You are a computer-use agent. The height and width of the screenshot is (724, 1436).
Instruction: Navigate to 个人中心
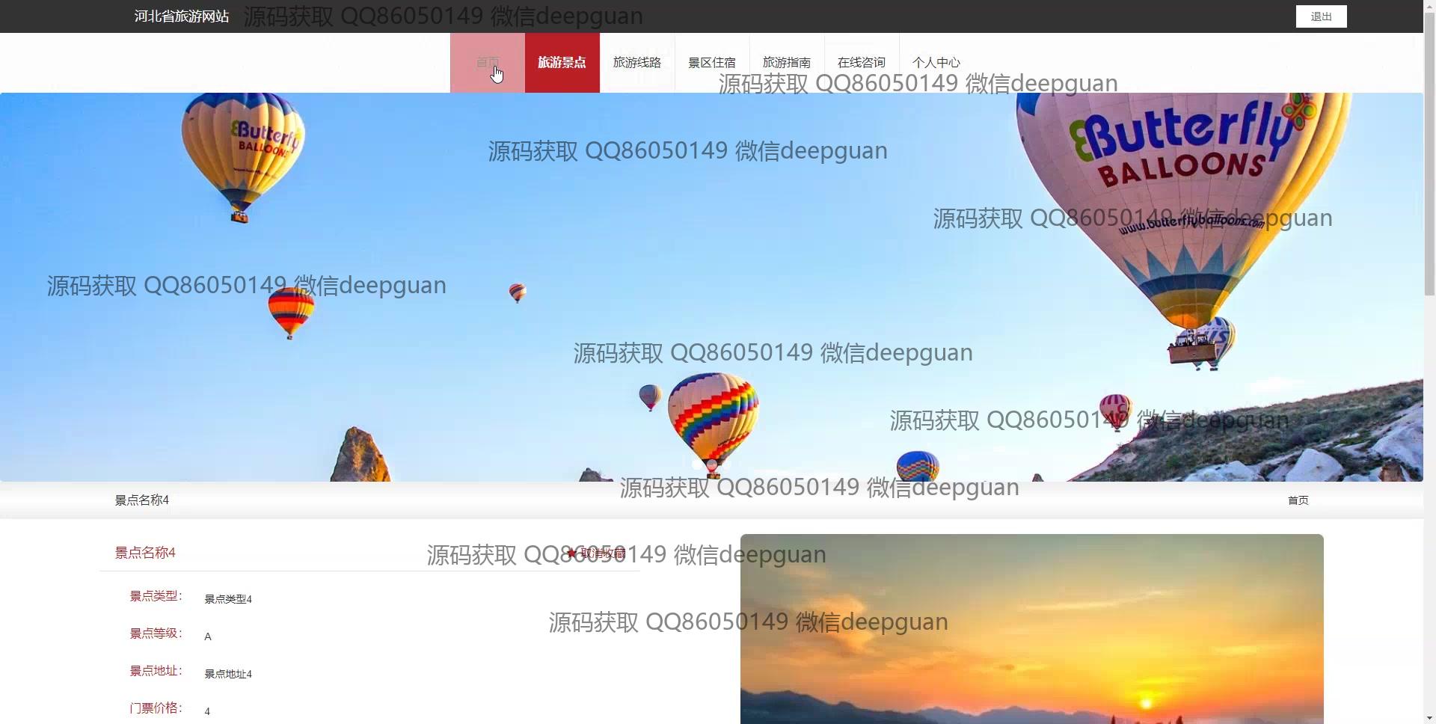point(936,63)
